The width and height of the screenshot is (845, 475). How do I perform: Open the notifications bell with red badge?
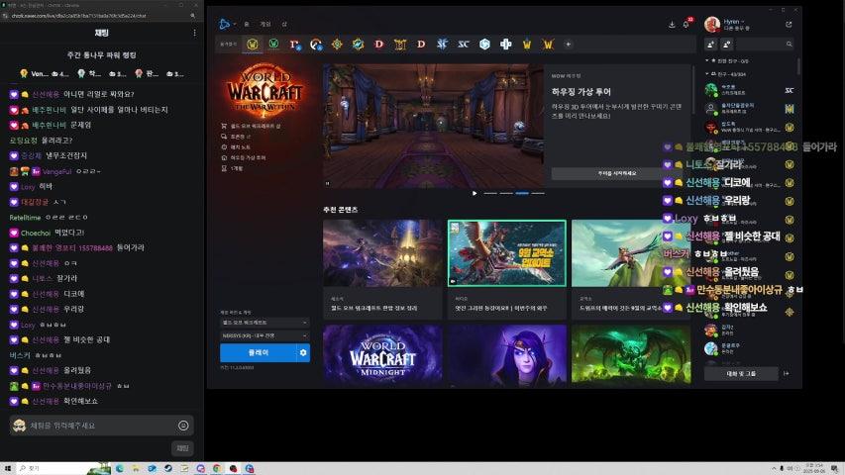(687, 24)
